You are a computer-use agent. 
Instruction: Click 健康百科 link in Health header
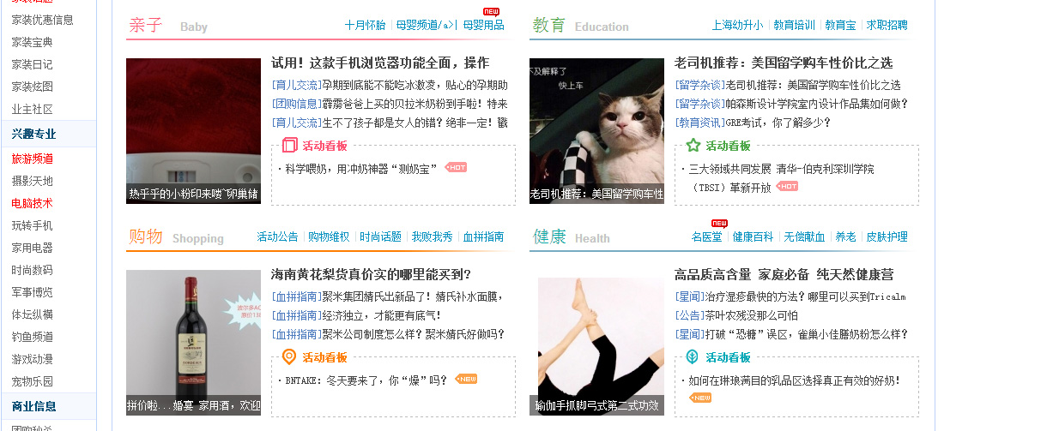pos(753,237)
